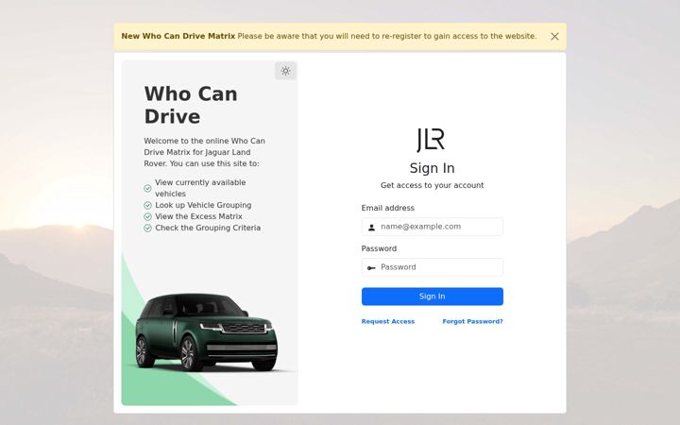Screen dimensions: 680x425
Task: Click the 'Welcome to the online' paragraph
Action: click(x=204, y=152)
